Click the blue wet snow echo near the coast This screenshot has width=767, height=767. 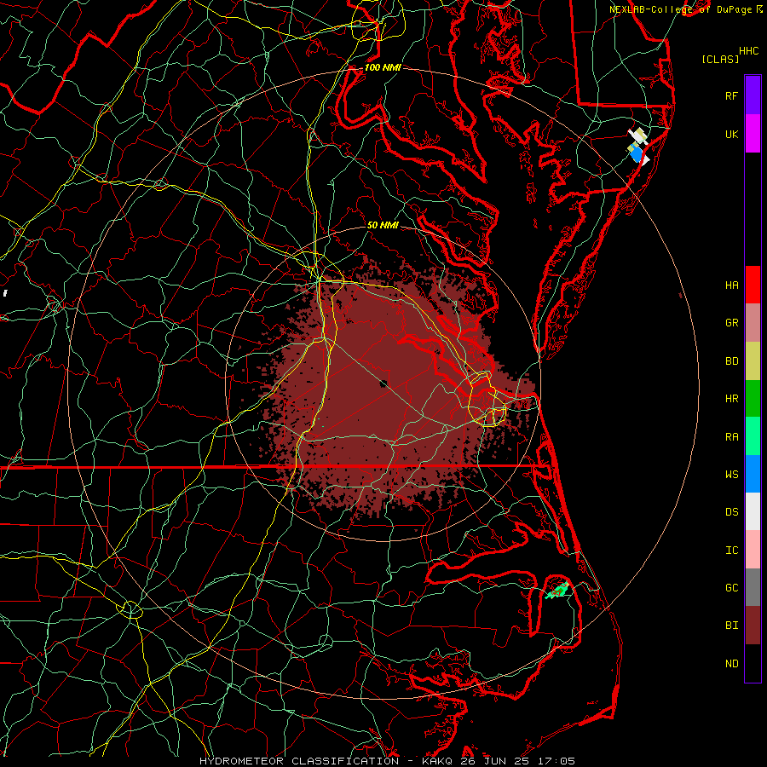click(636, 153)
